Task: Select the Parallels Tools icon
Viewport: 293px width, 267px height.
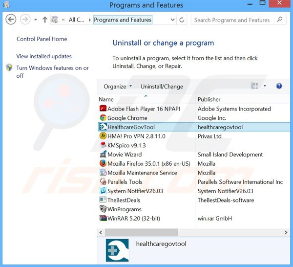Action: 103,181
